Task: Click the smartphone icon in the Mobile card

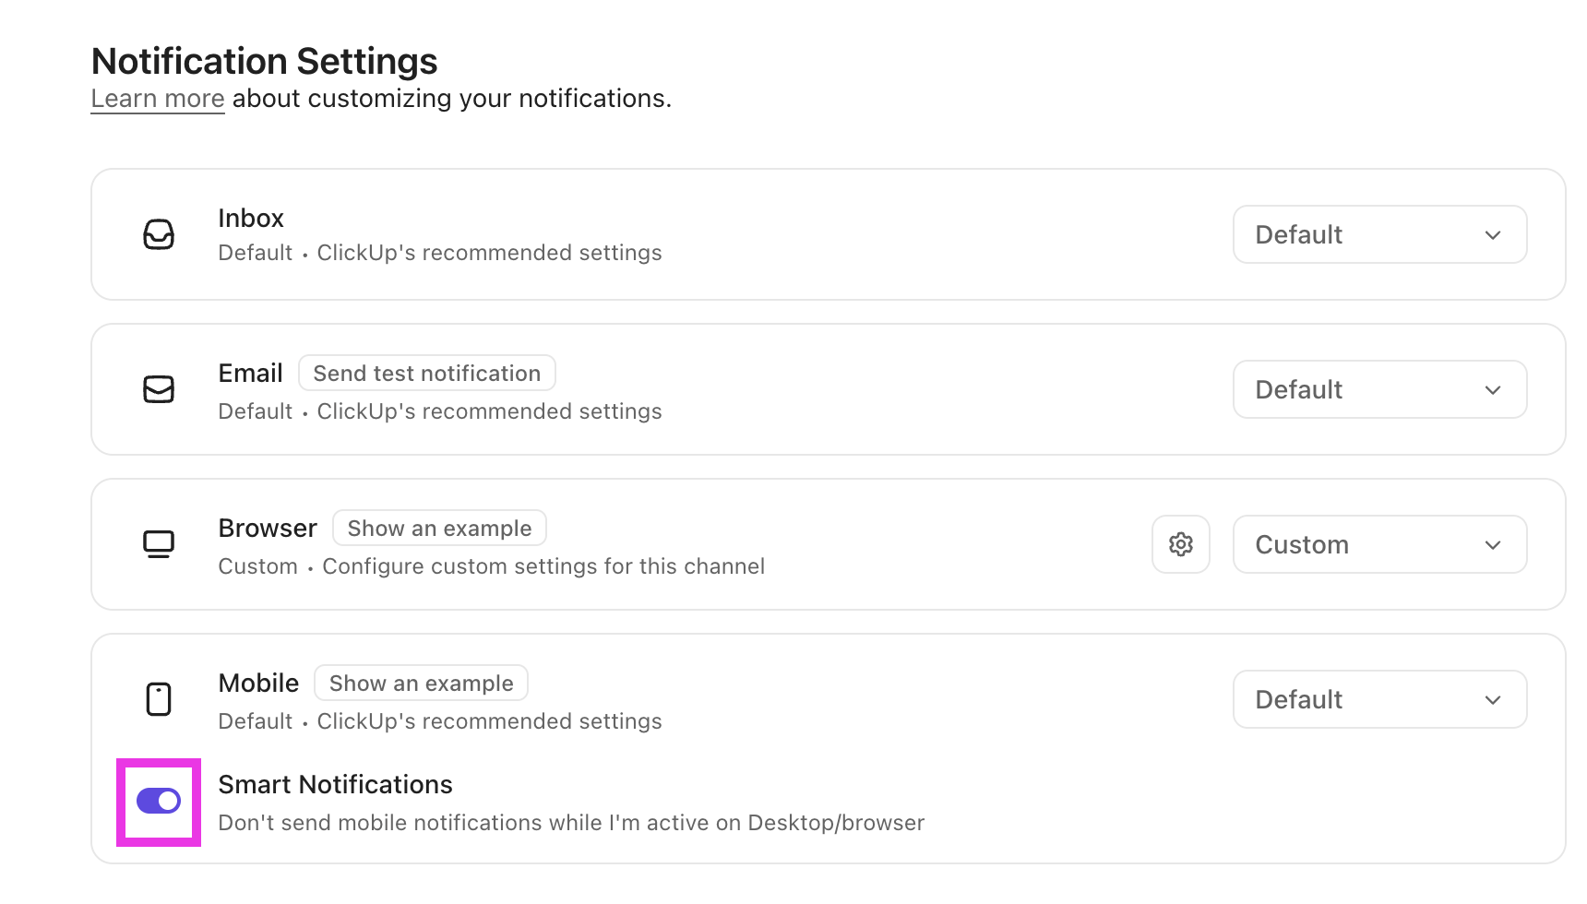Action: pos(159,699)
